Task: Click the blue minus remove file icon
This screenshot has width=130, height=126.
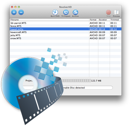Action: (x=21, y=12)
